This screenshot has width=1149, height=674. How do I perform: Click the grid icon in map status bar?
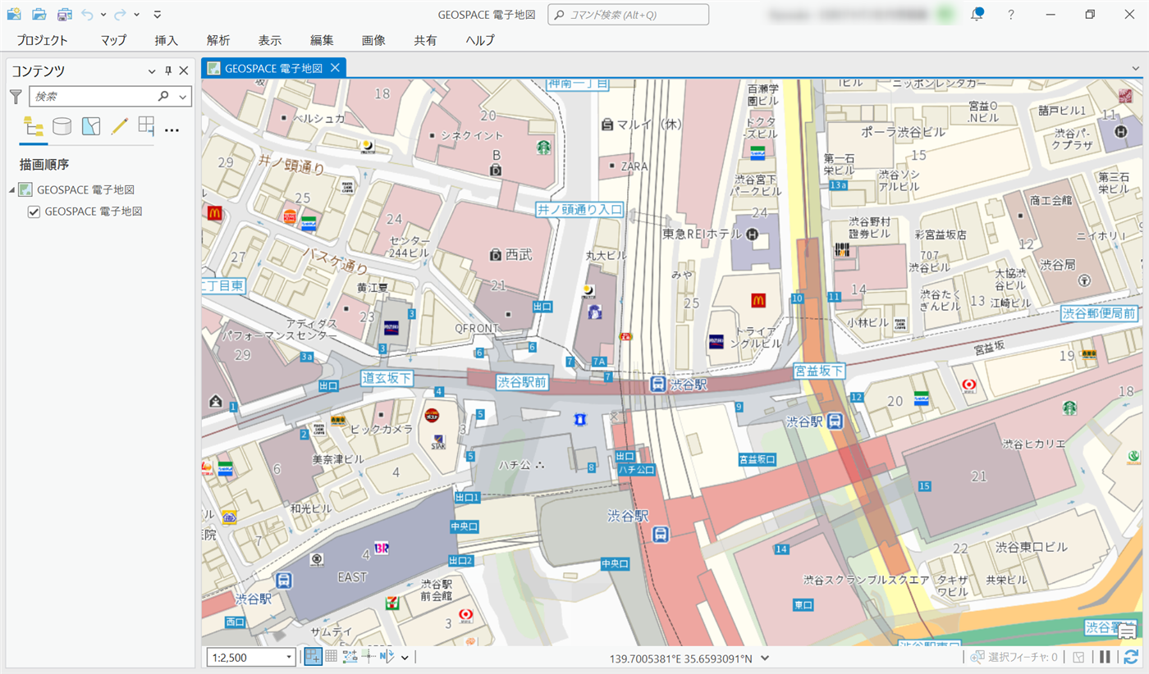pos(332,657)
